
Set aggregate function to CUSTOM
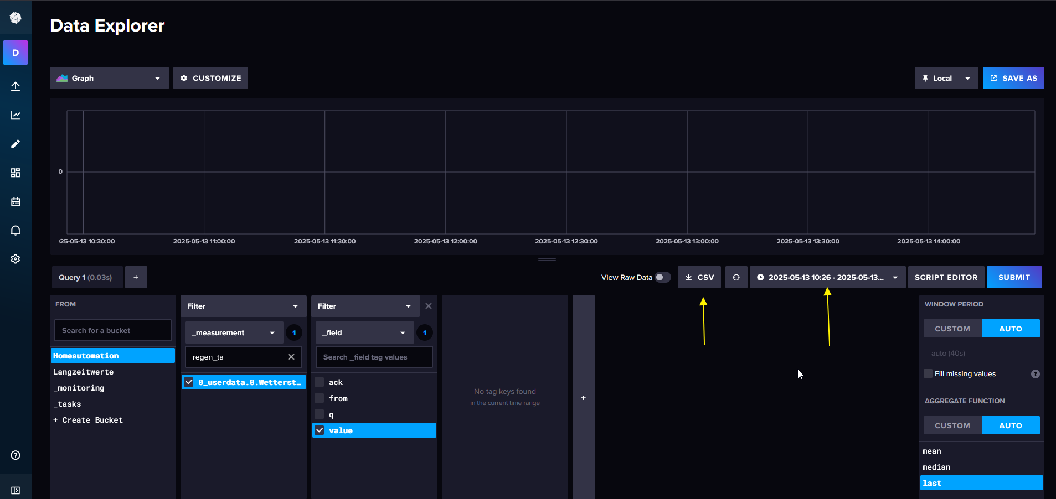coord(952,425)
